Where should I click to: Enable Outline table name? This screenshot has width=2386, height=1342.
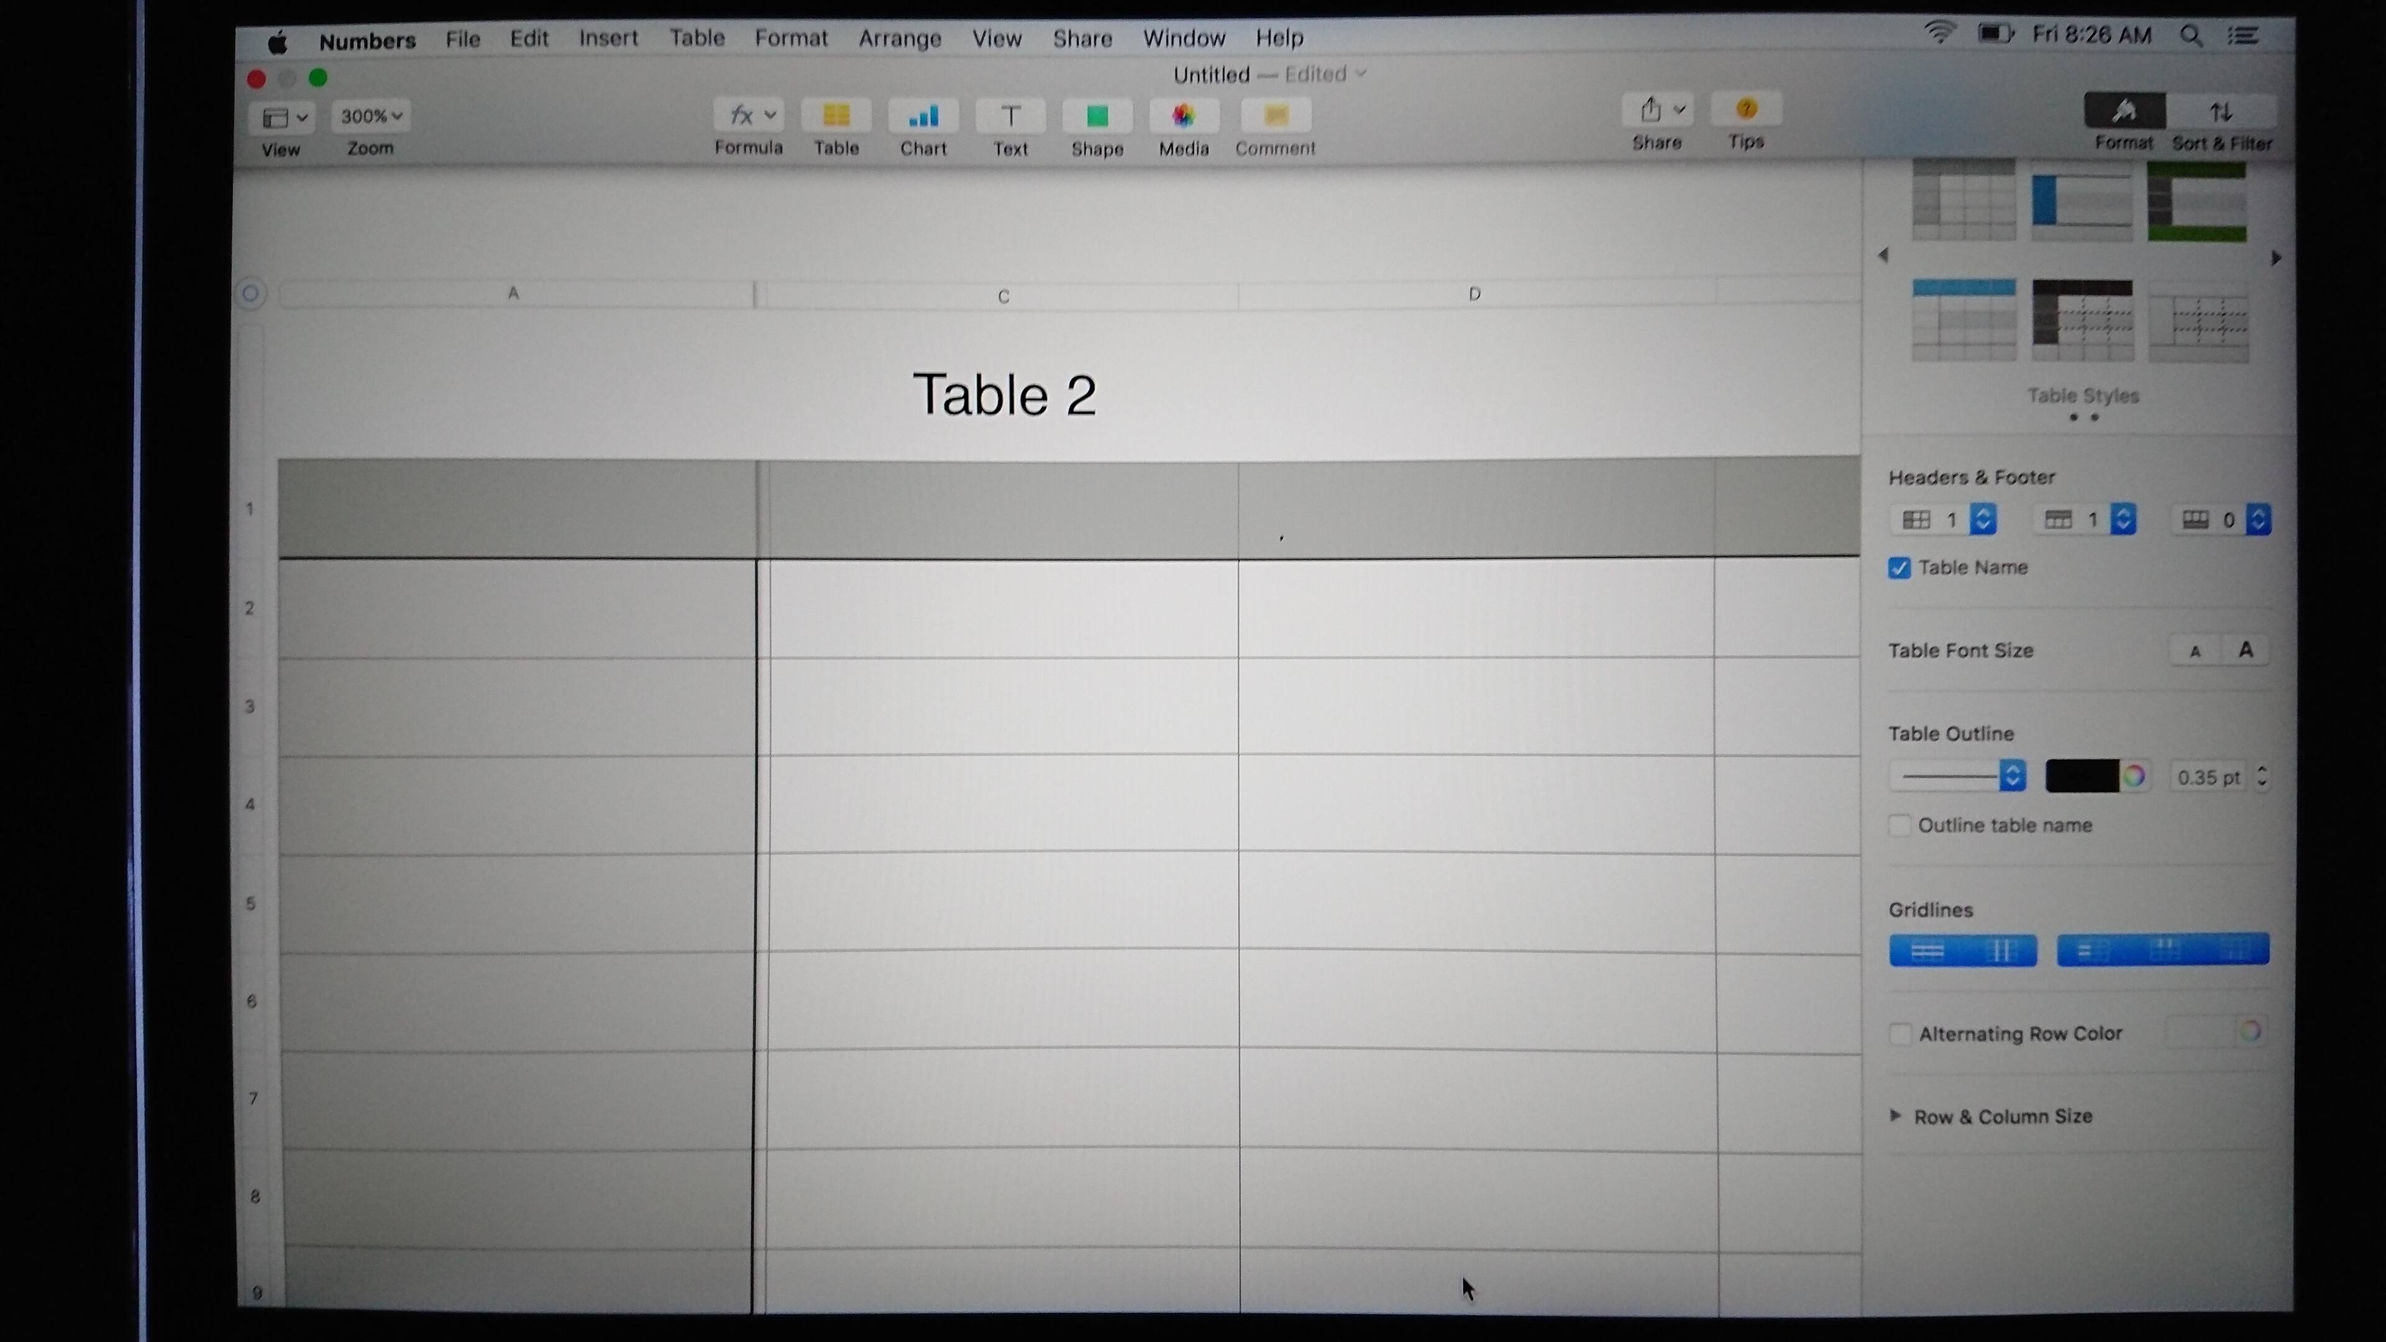[1899, 825]
